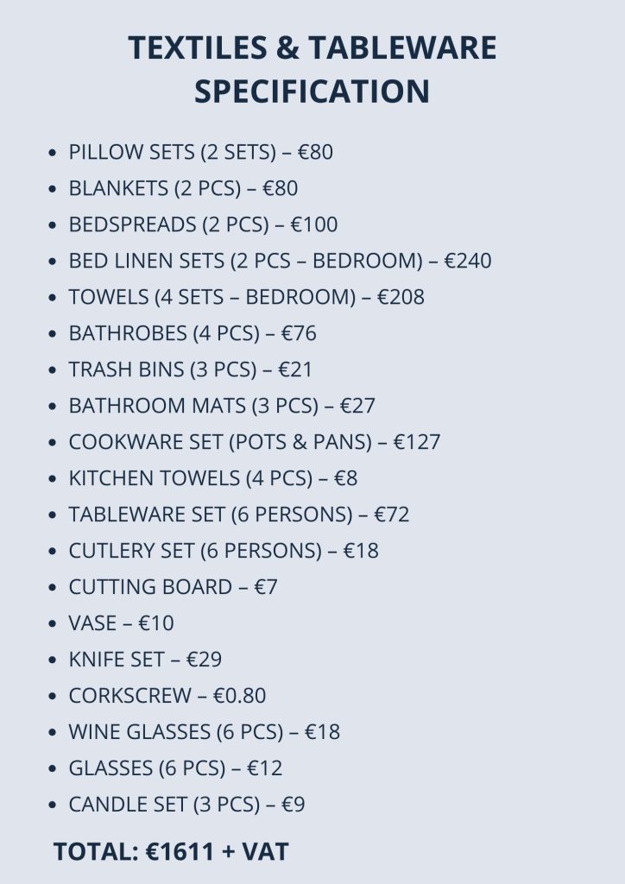The width and height of the screenshot is (625, 884).
Task: Click the Textiles & Tableware Specification title
Action: tap(312, 69)
